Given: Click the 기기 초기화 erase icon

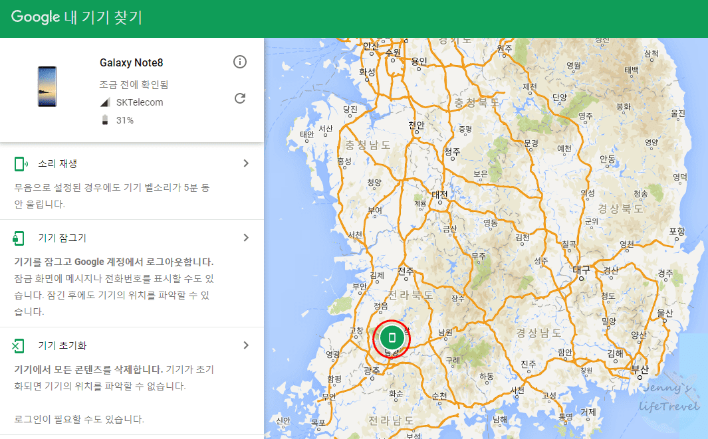Looking at the screenshot, I should point(18,345).
